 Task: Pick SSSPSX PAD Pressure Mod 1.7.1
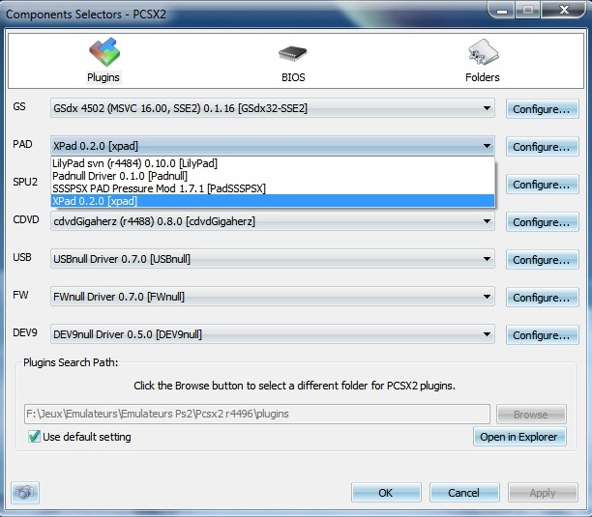coord(272,188)
